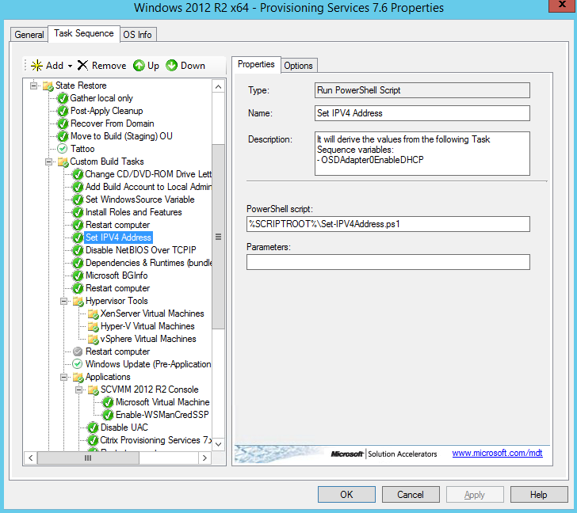Click the tree's scroll left arrow
Viewport: 577px width, 513px height.
[x=31, y=458]
